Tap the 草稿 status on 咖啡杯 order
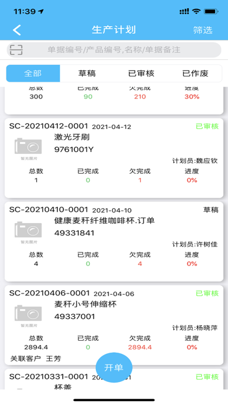The width and height of the screenshot is (228, 405). click(211, 210)
